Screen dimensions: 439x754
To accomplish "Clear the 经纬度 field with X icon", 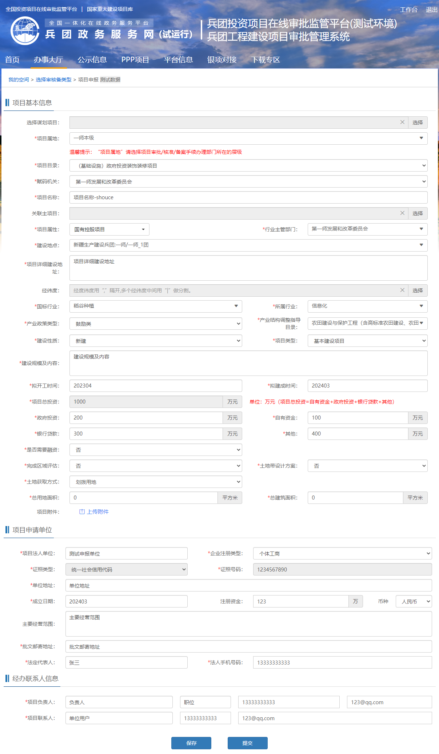I will click(x=402, y=290).
